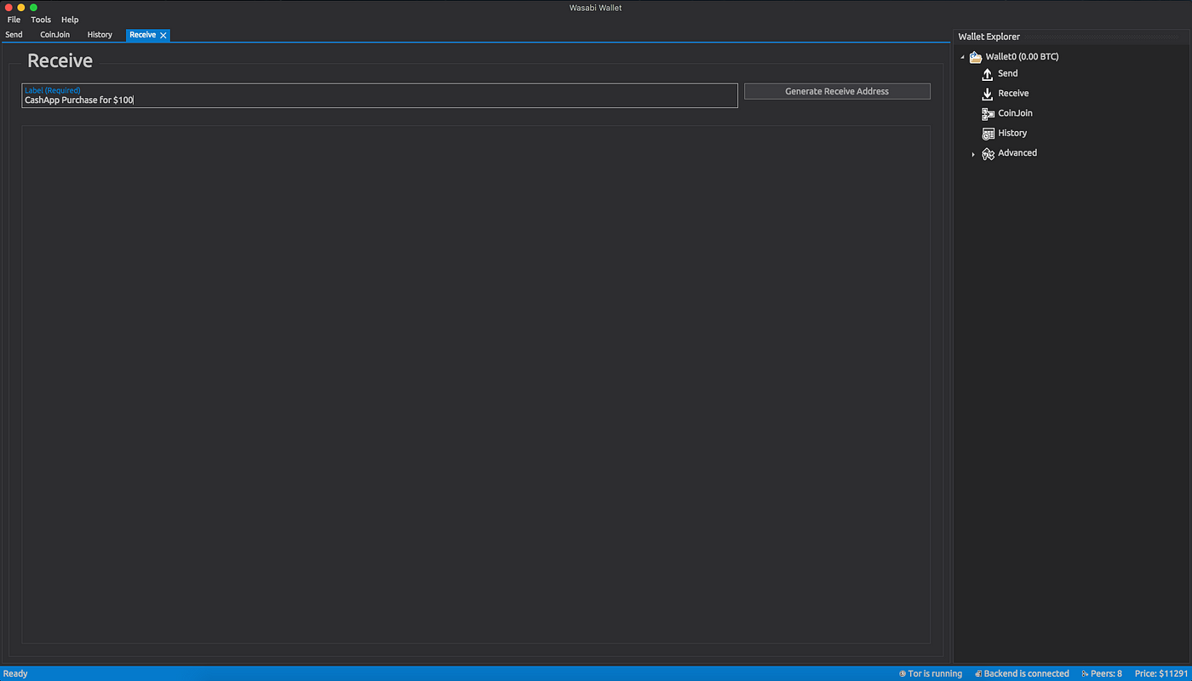Viewport: 1192px width, 681px height.
Task: Open Receive from Wallet Explorer tree
Action: coord(1013,94)
